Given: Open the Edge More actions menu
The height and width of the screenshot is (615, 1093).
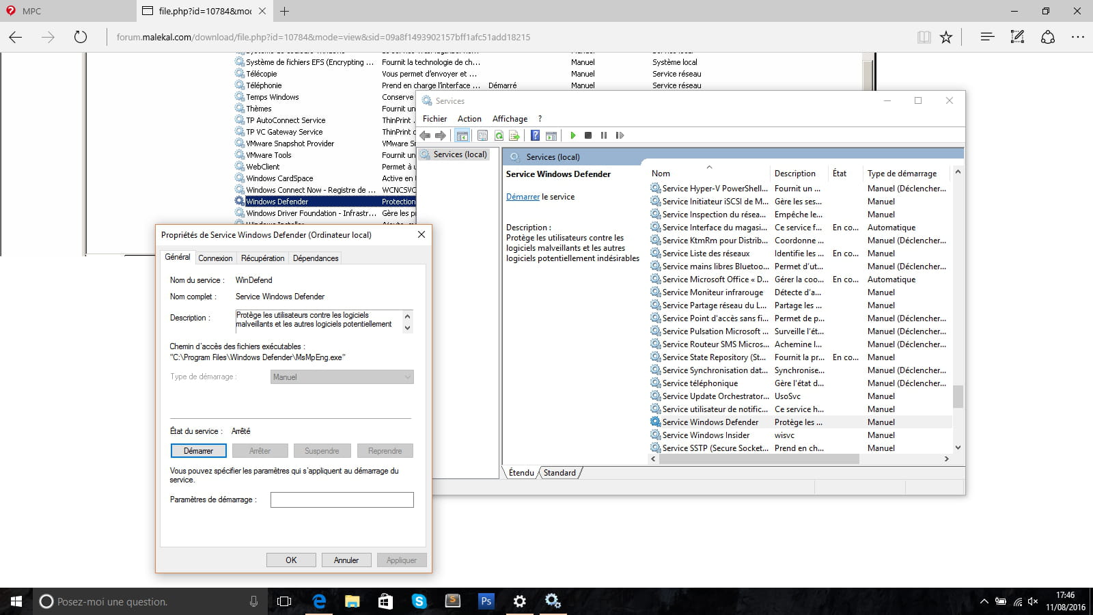Looking at the screenshot, I should [x=1077, y=37].
